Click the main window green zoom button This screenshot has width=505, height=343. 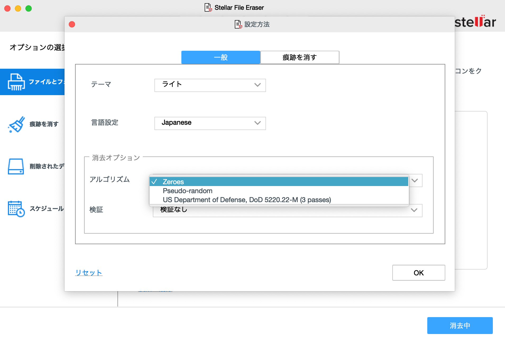pos(29,8)
